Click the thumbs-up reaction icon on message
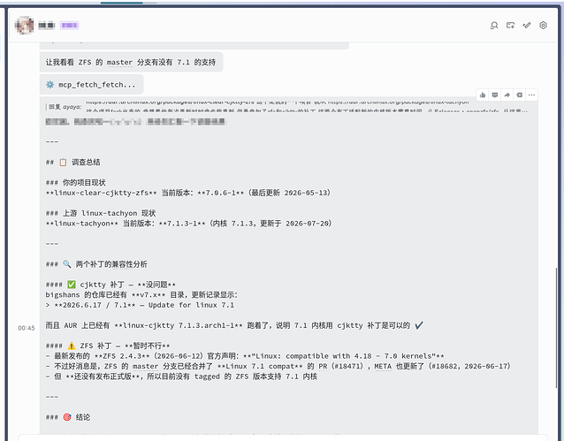The height and width of the screenshot is (441, 564). (x=483, y=95)
